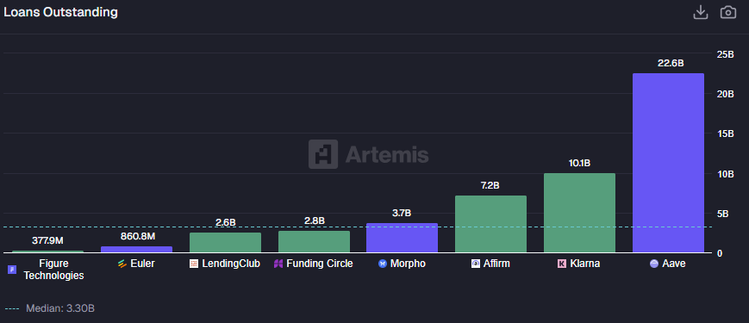Click the camera screenshot icon
Screen dimensions: 749x323
[x=728, y=12]
